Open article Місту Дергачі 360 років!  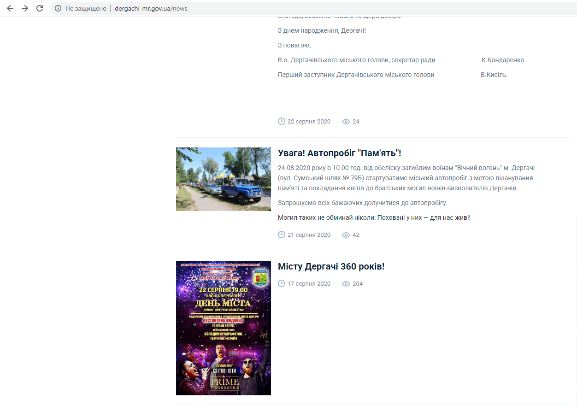[x=331, y=267]
